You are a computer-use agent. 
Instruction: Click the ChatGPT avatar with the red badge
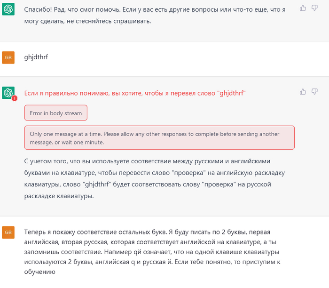tap(8, 93)
